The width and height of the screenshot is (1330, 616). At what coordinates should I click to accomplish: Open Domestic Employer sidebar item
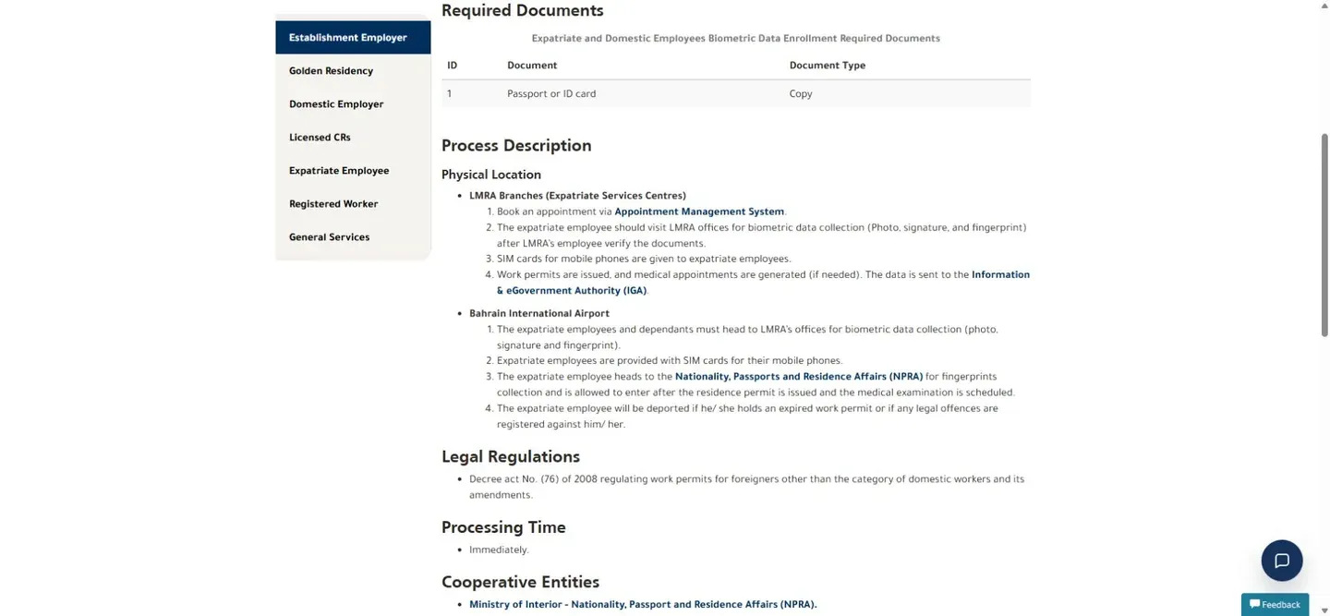pyautogui.click(x=353, y=104)
